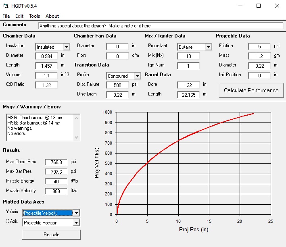Click the HGDT app icon in title bar
The image size is (286, 247).
[x=6, y=6]
